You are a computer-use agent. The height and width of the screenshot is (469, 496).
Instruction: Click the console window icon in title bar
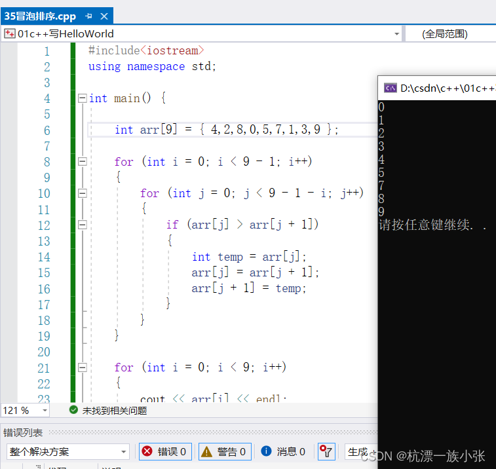[x=390, y=88]
